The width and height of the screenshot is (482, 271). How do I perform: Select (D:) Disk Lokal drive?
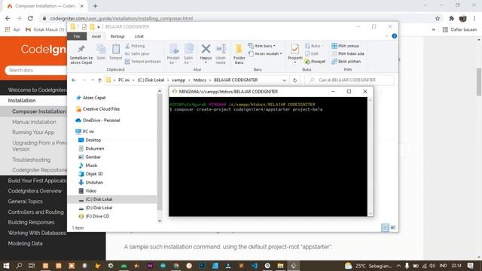pyautogui.click(x=99, y=208)
